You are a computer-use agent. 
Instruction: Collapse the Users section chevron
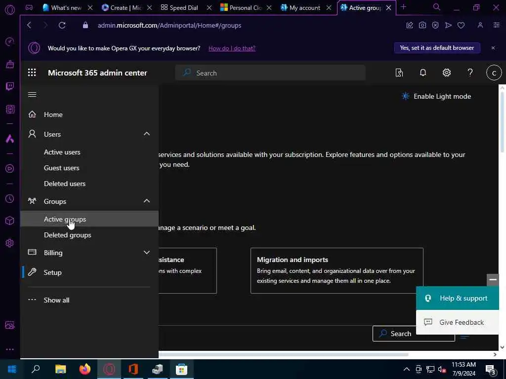146,134
